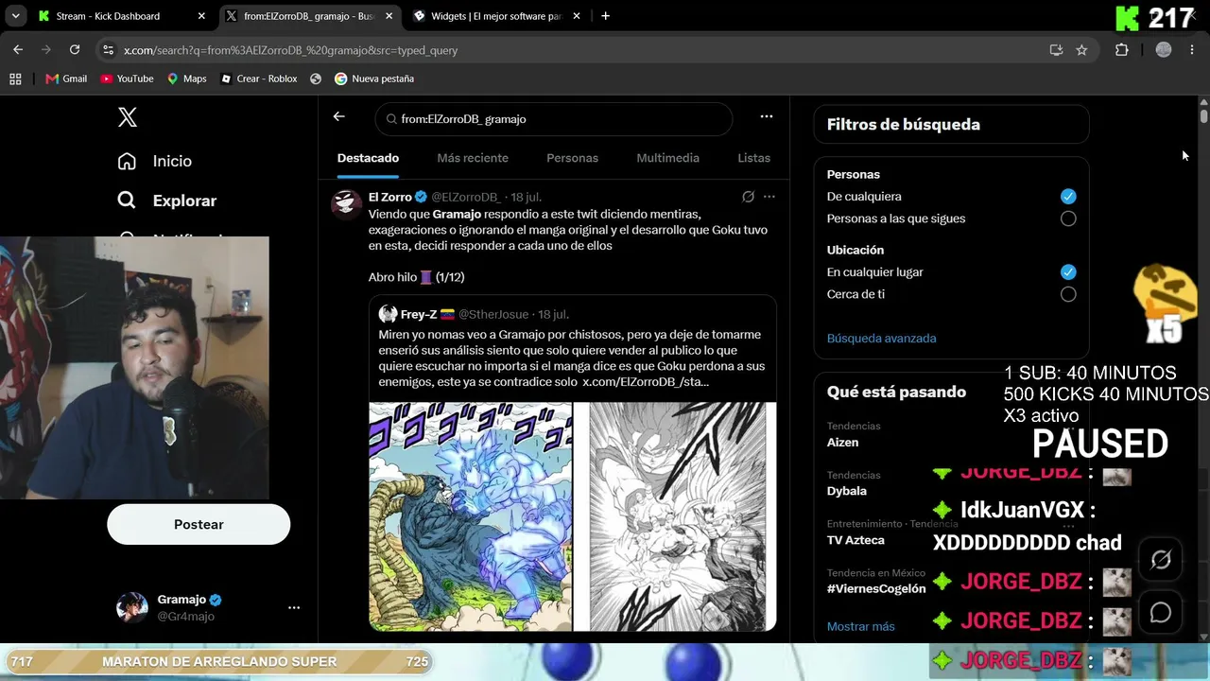Bookmark this page with the star icon
Image resolution: width=1210 pixels, height=681 pixels.
pyautogui.click(x=1081, y=50)
